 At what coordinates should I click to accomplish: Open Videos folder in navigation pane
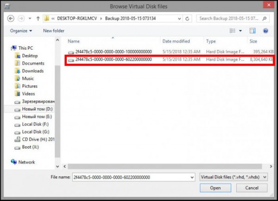pyautogui.click(x=25, y=94)
